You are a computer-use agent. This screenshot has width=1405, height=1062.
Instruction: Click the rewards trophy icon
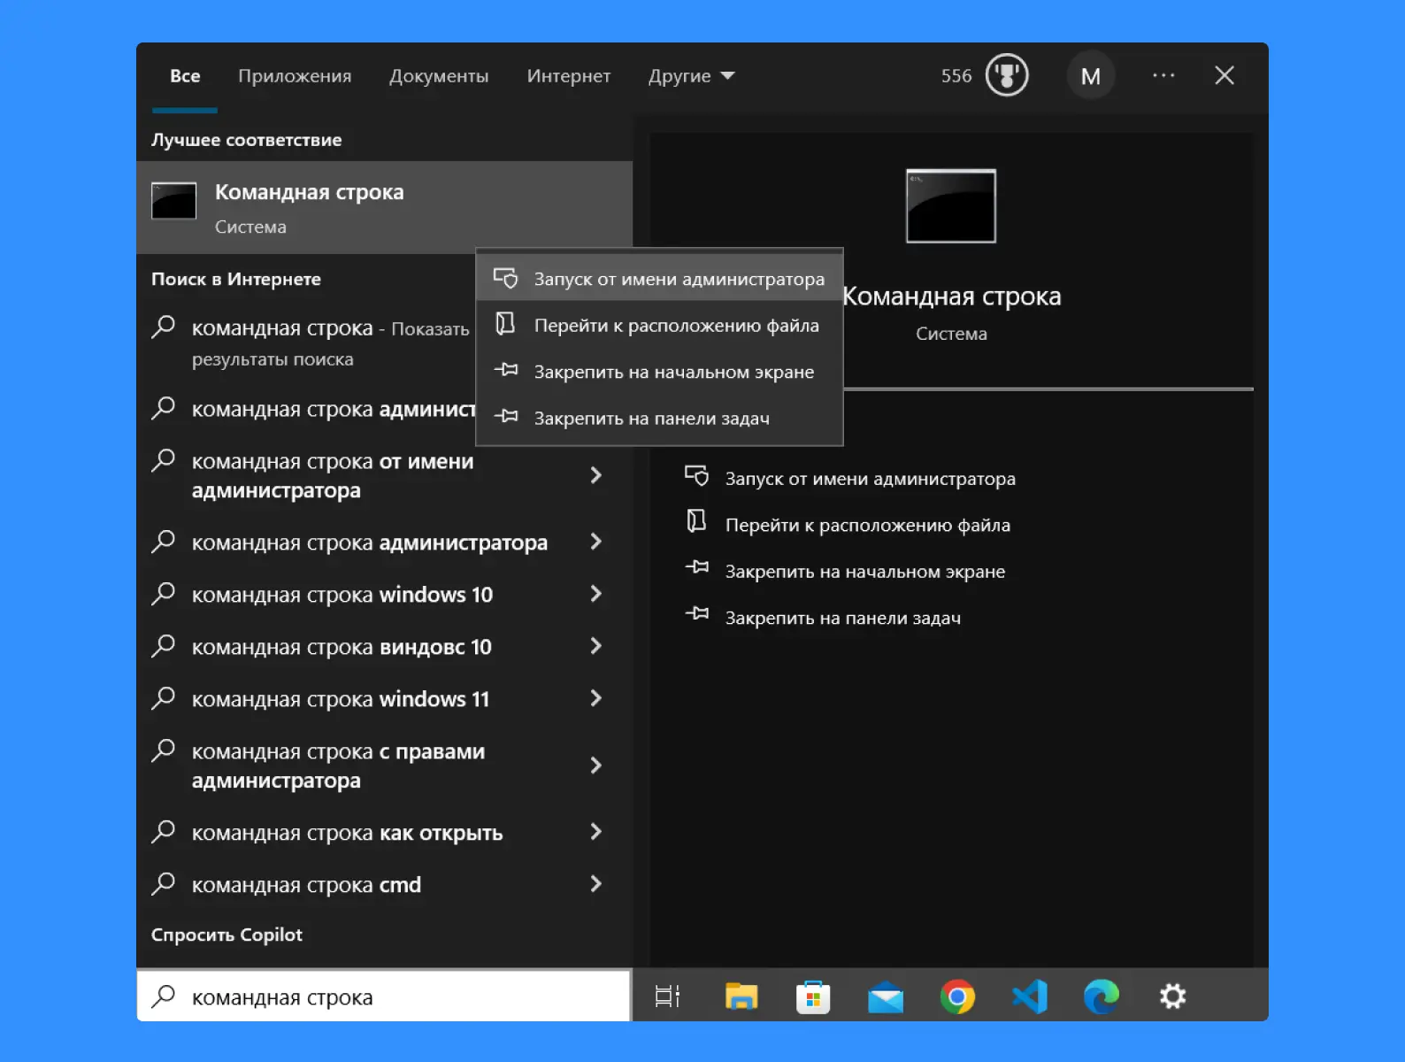pyautogui.click(x=1007, y=75)
